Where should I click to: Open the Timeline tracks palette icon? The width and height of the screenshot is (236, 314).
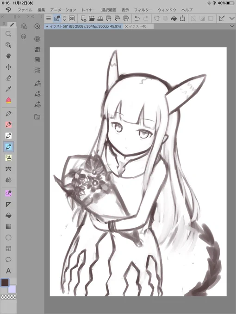point(37,70)
